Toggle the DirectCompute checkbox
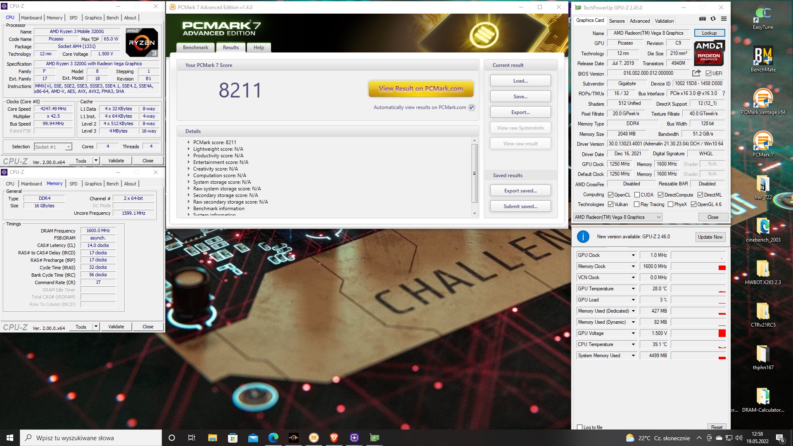793x446 pixels. click(660, 195)
